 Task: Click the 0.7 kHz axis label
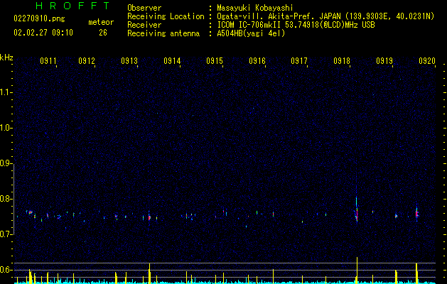6,234
